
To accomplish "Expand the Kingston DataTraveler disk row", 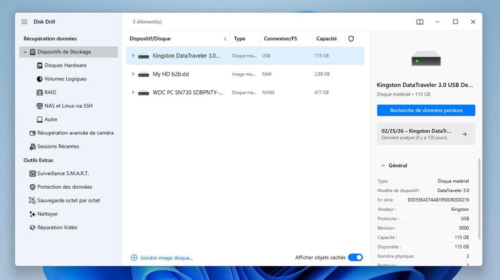I will [x=133, y=55].
